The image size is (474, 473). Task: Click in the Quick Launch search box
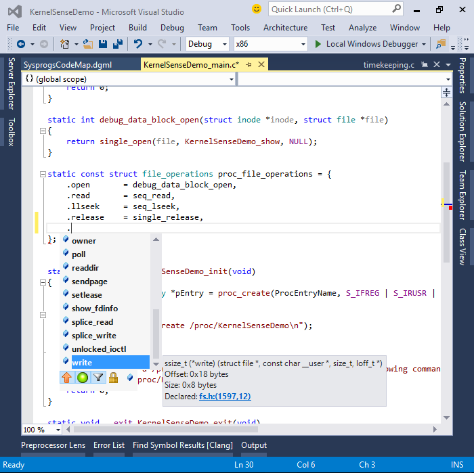(x=330, y=9)
